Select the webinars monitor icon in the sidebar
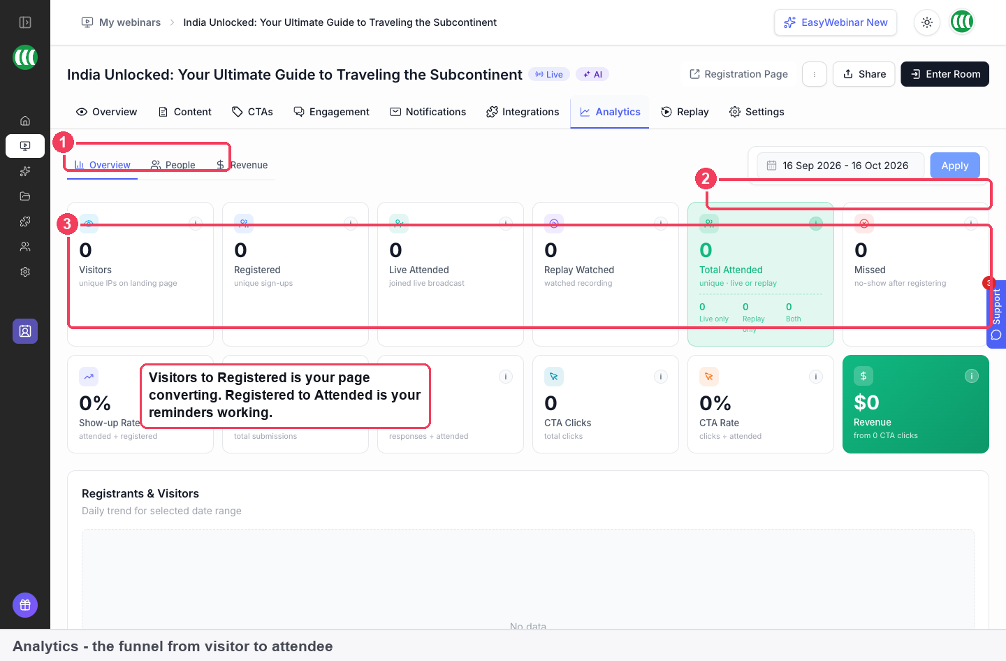This screenshot has width=1006, height=661. pyautogui.click(x=25, y=146)
